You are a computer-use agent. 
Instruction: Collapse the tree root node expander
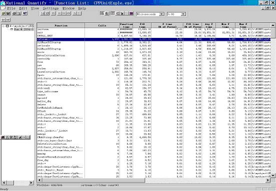tap(3, 26)
